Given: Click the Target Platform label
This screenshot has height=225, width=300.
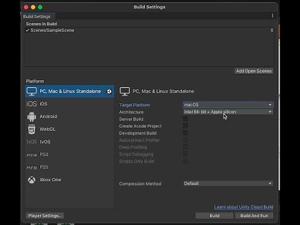Looking at the screenshot, I should pyautogui.click(x=134, y=105).
